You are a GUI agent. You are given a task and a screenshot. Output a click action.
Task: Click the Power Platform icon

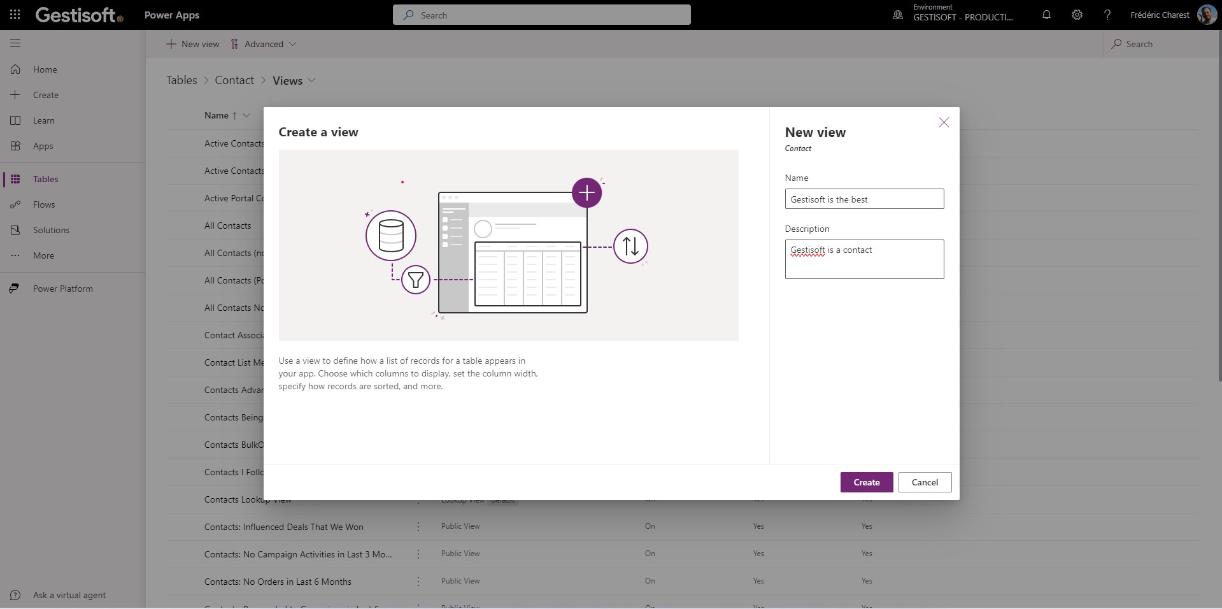tap(14, 289)
